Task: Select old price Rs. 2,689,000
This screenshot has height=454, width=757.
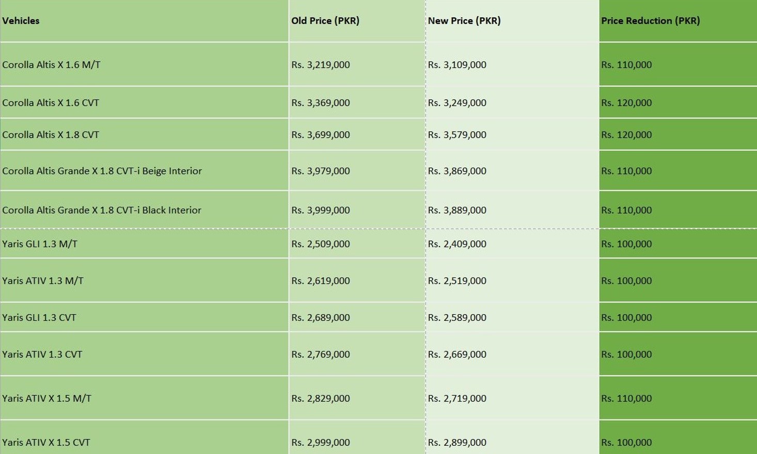Action: 357,317
